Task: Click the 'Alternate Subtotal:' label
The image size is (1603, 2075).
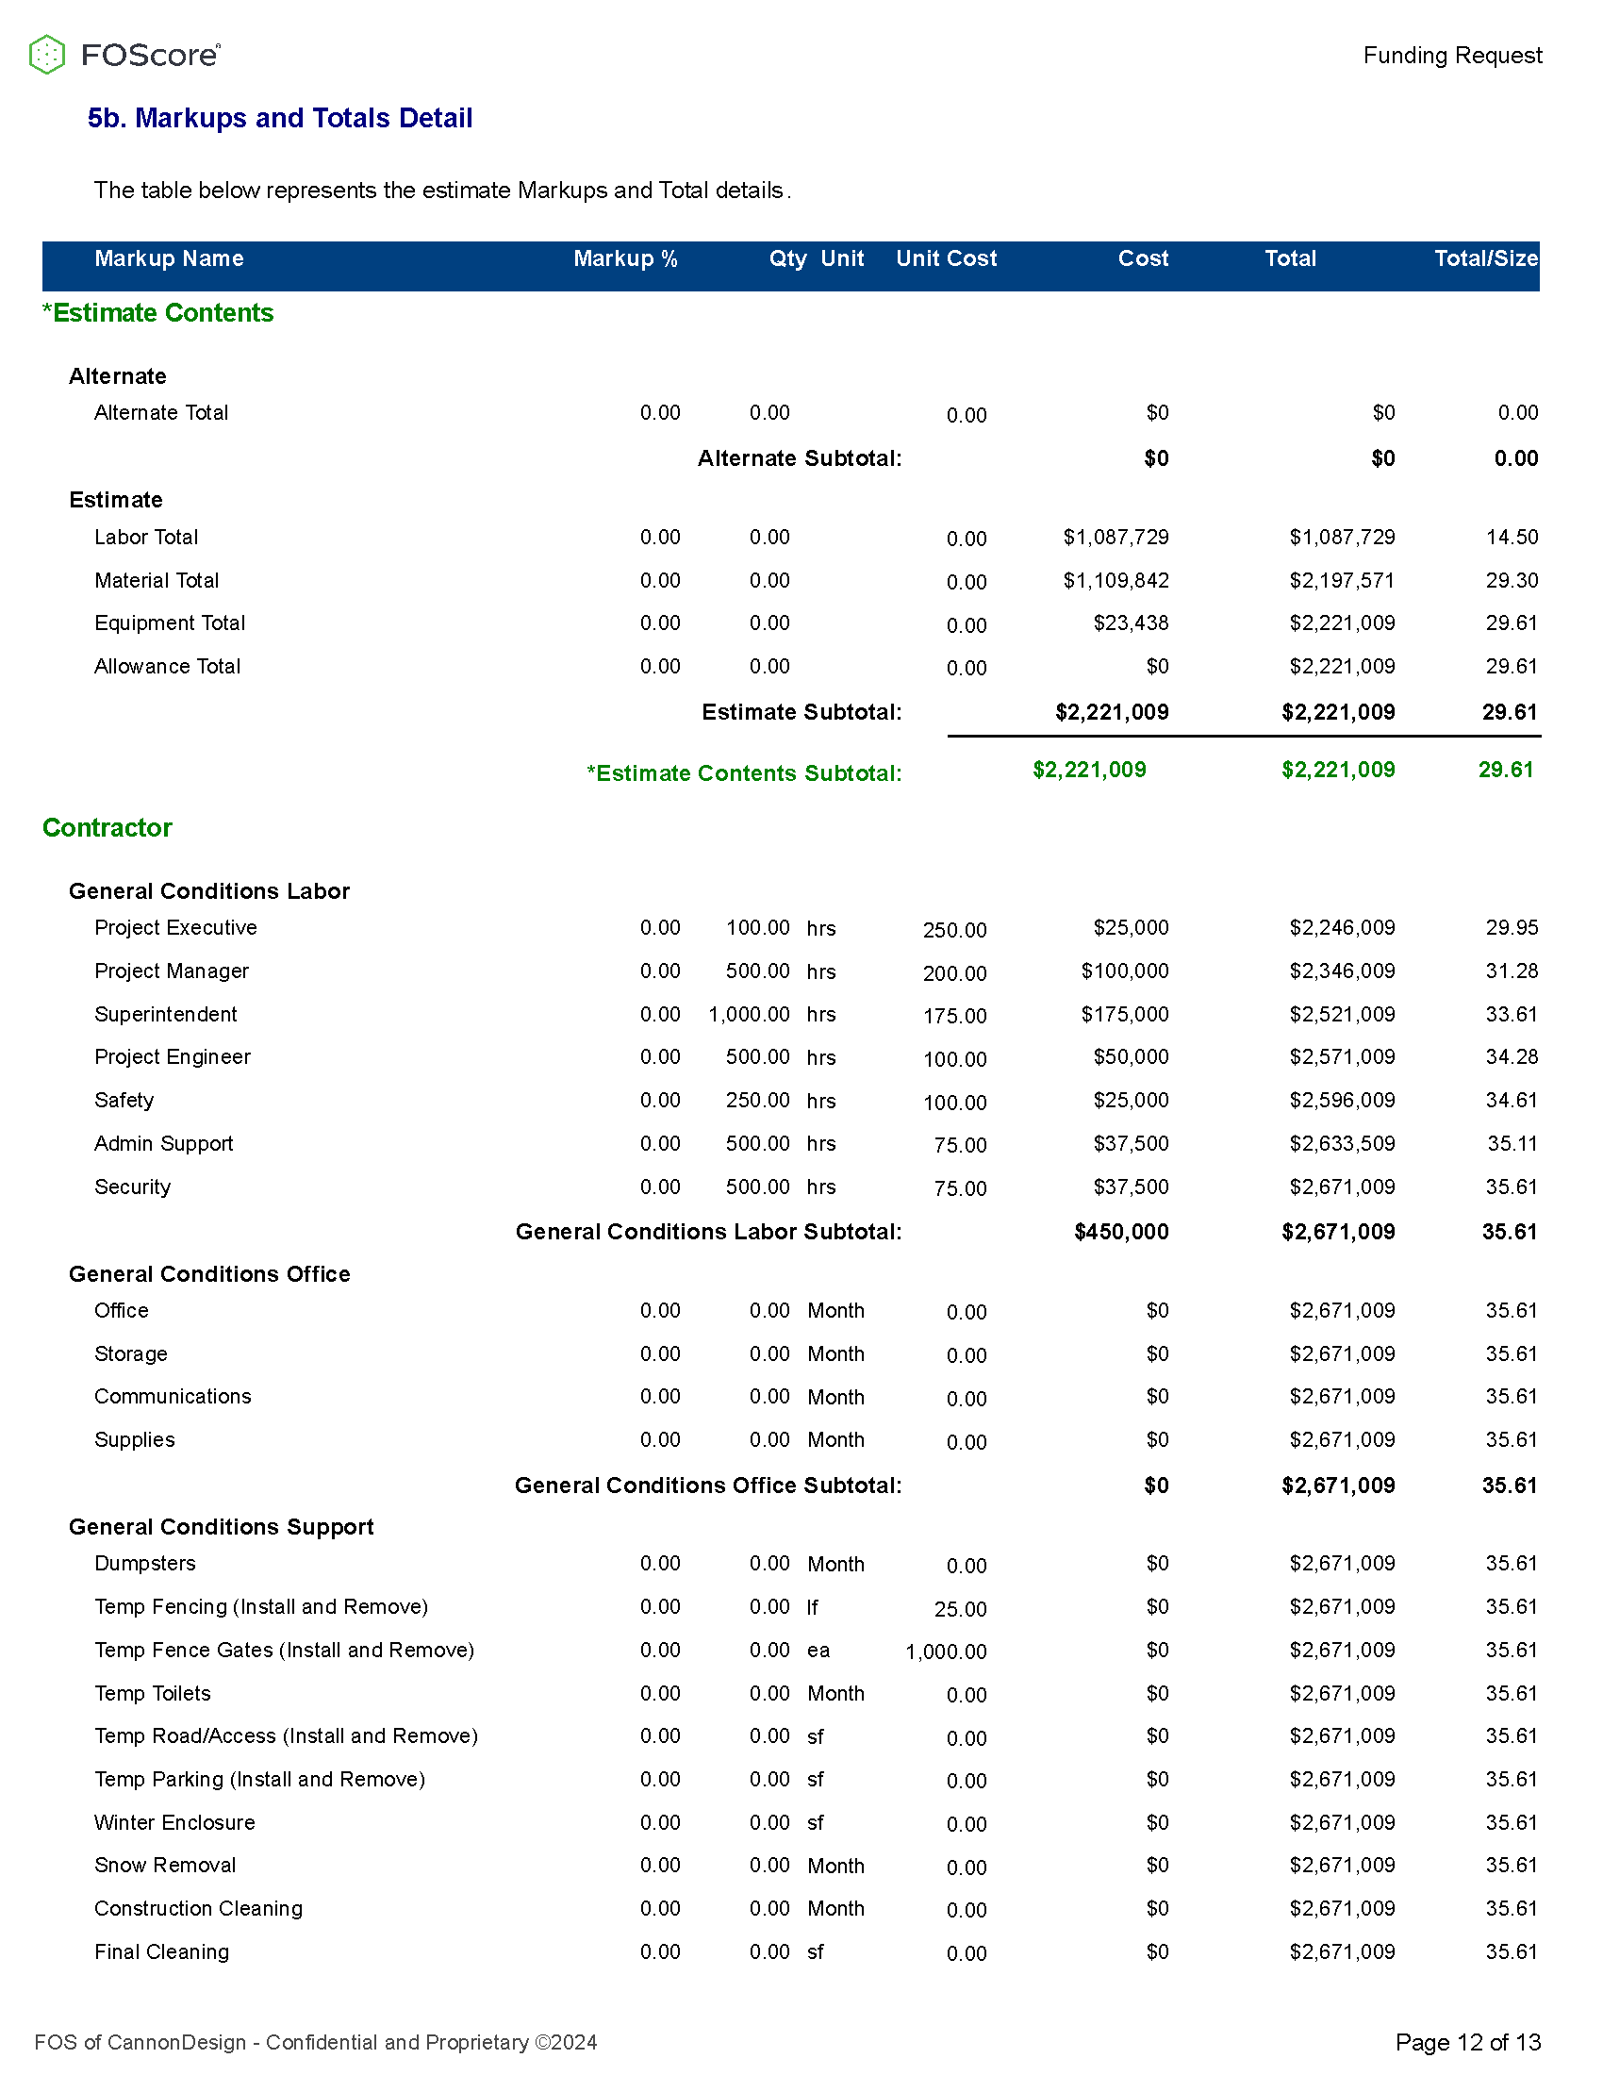Action: point(800,458)
